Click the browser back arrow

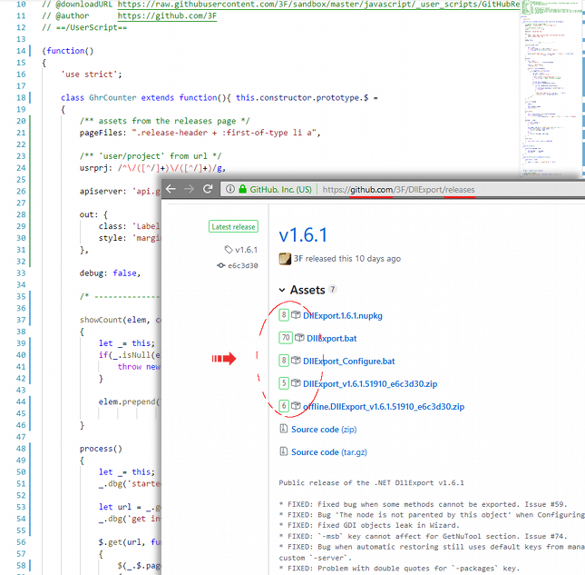point(171,189)
